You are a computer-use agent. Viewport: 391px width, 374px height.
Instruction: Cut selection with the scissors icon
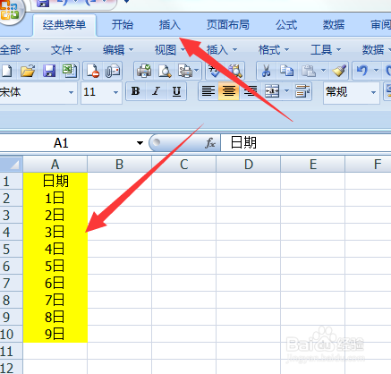click(x=266, y=71)
